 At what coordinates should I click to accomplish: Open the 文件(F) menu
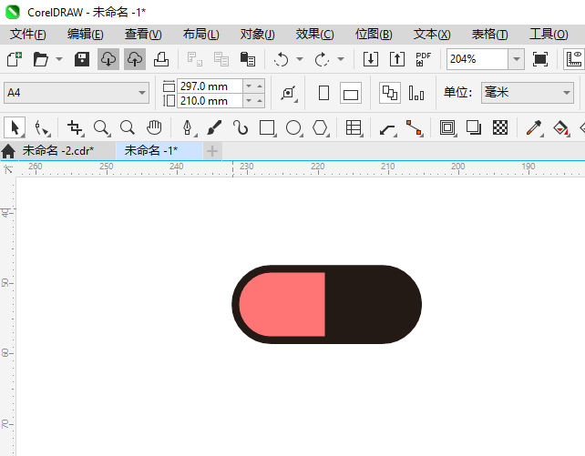(27, 35)
